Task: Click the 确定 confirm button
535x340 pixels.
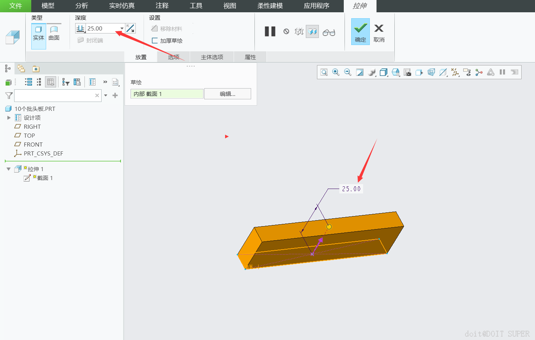Action: point(360,32)
